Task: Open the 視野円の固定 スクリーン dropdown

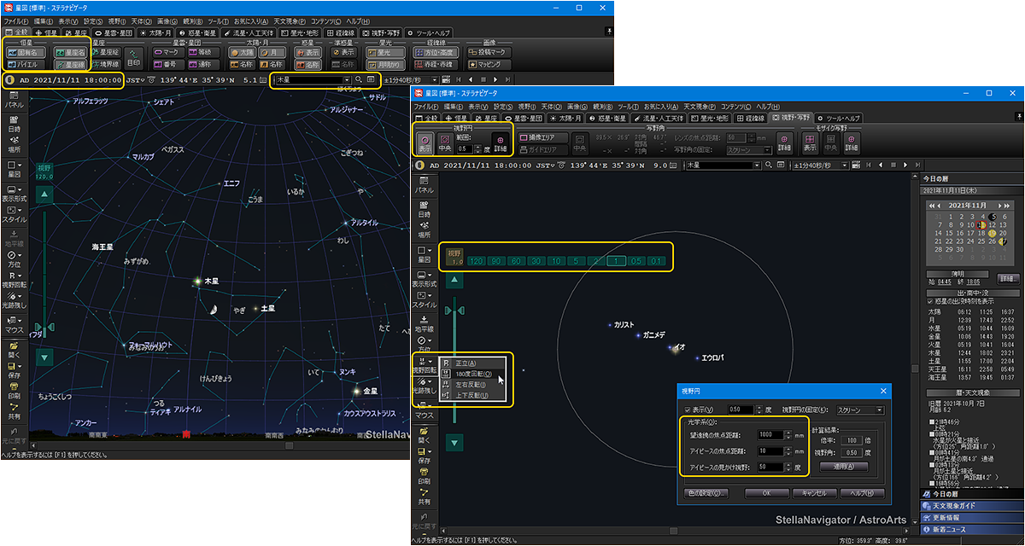Action: point(860,409)
